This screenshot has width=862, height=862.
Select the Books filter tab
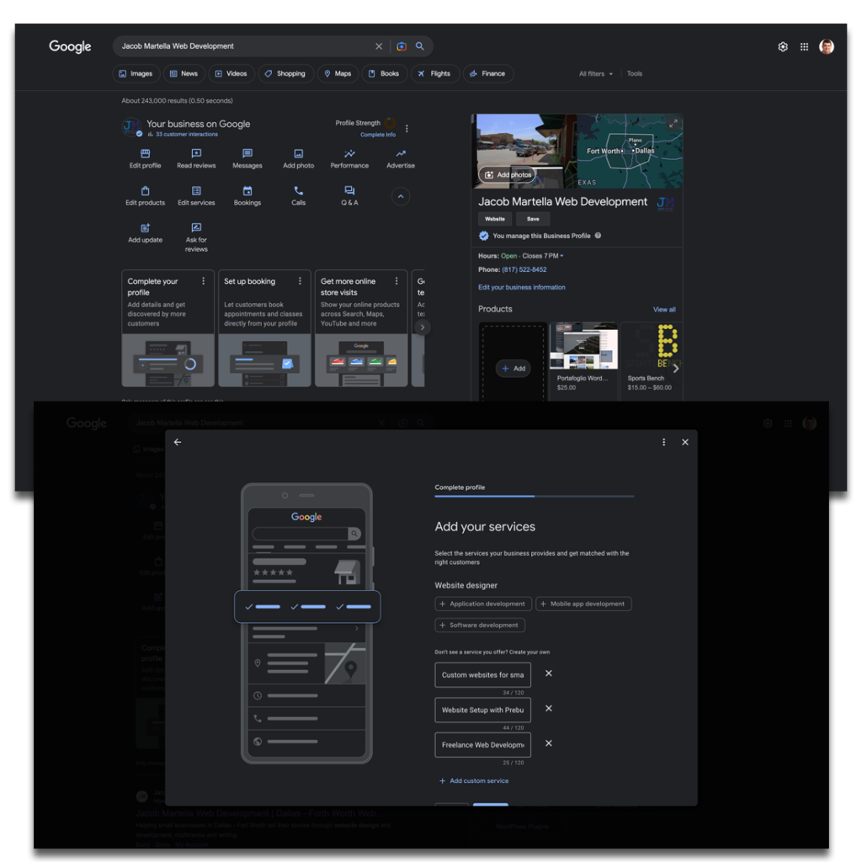click(x=384, y=74)
